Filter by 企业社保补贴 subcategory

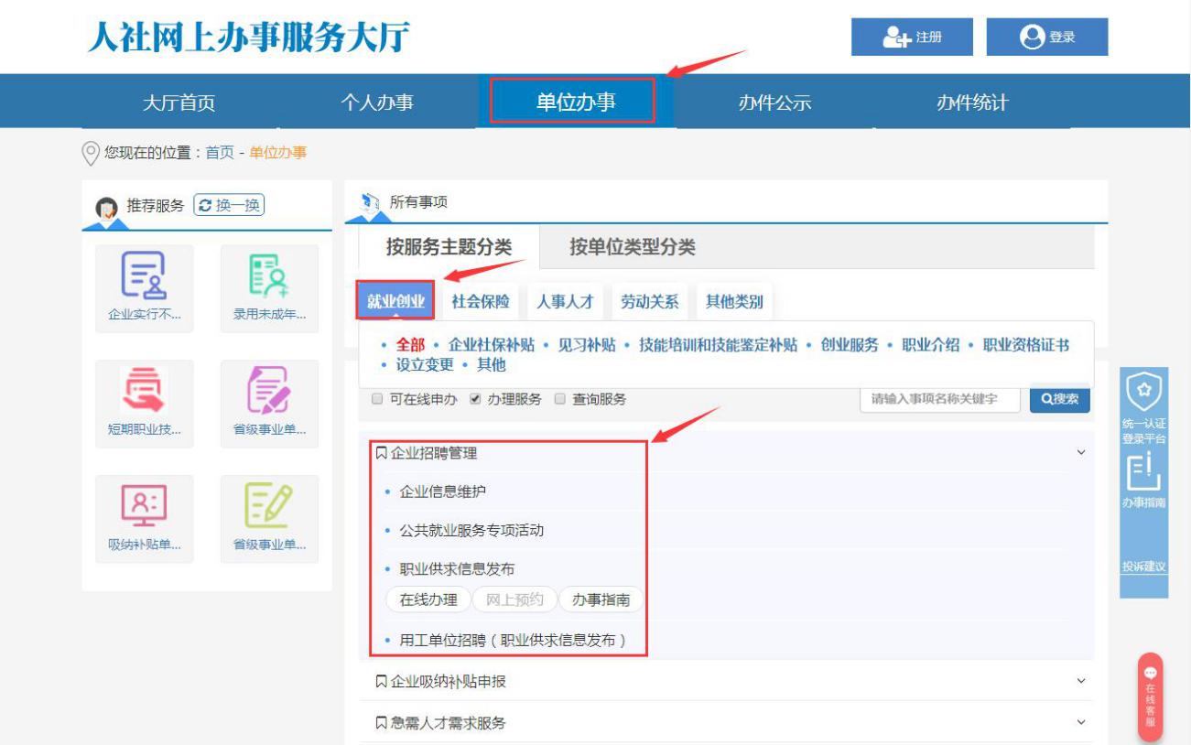[x=492, y=345]
